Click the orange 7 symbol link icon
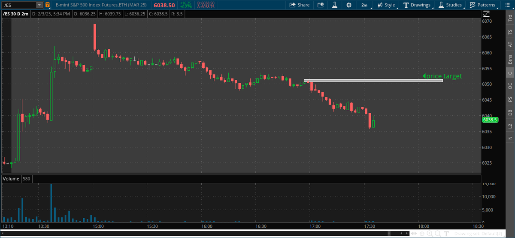Viewport: 515px width, 238px height. coord(48,5)
